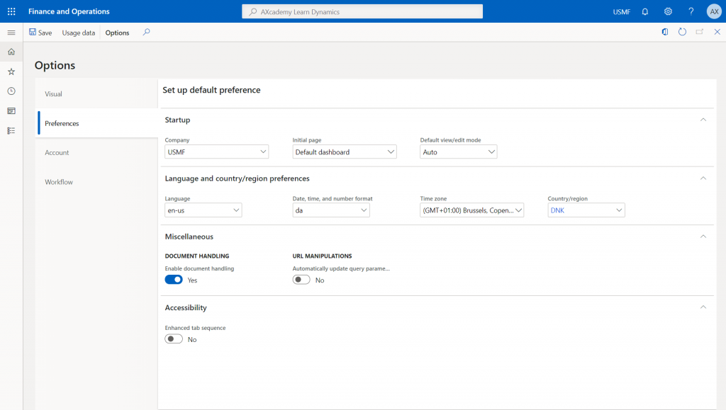Screen dimensions: 726x410
Task: Open the Help question mark icon
Action: click(691, 11)
